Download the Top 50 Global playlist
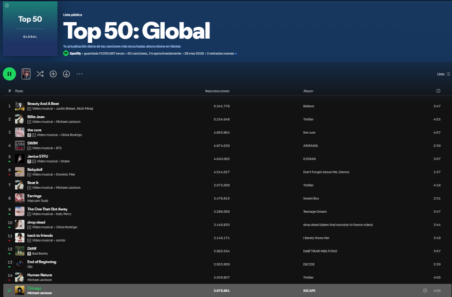This screenshot has width=452, height=297. [x=66, y=74]
